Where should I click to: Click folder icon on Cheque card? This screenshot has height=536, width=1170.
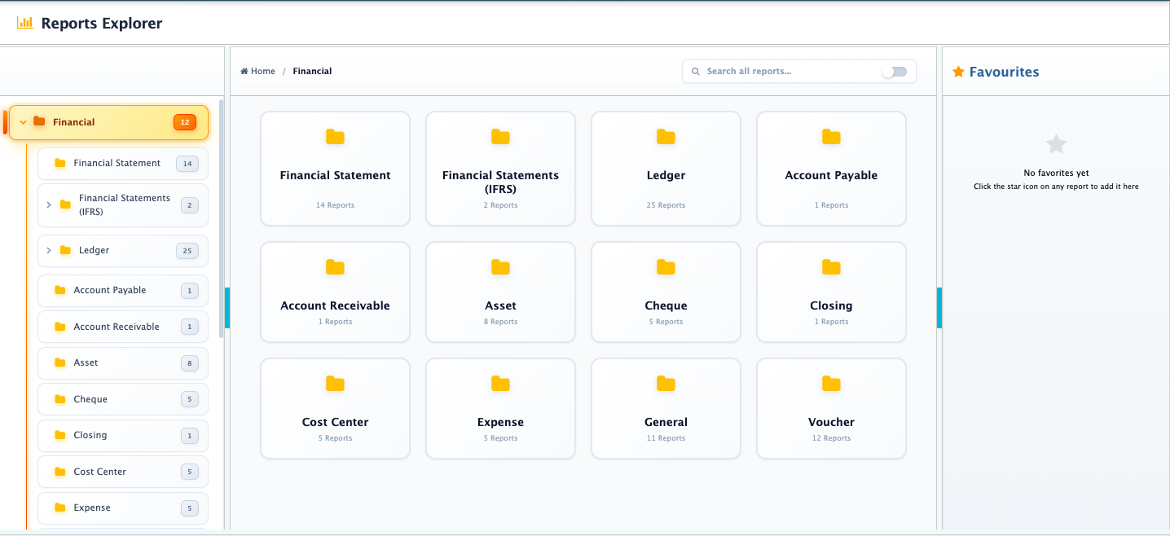click(x=666, y=267)
